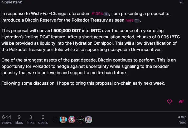Image resolution: width=188 pixels, height=128 pixels.
Task: Expand the 9 likes list
Action: tap(19, 120)
